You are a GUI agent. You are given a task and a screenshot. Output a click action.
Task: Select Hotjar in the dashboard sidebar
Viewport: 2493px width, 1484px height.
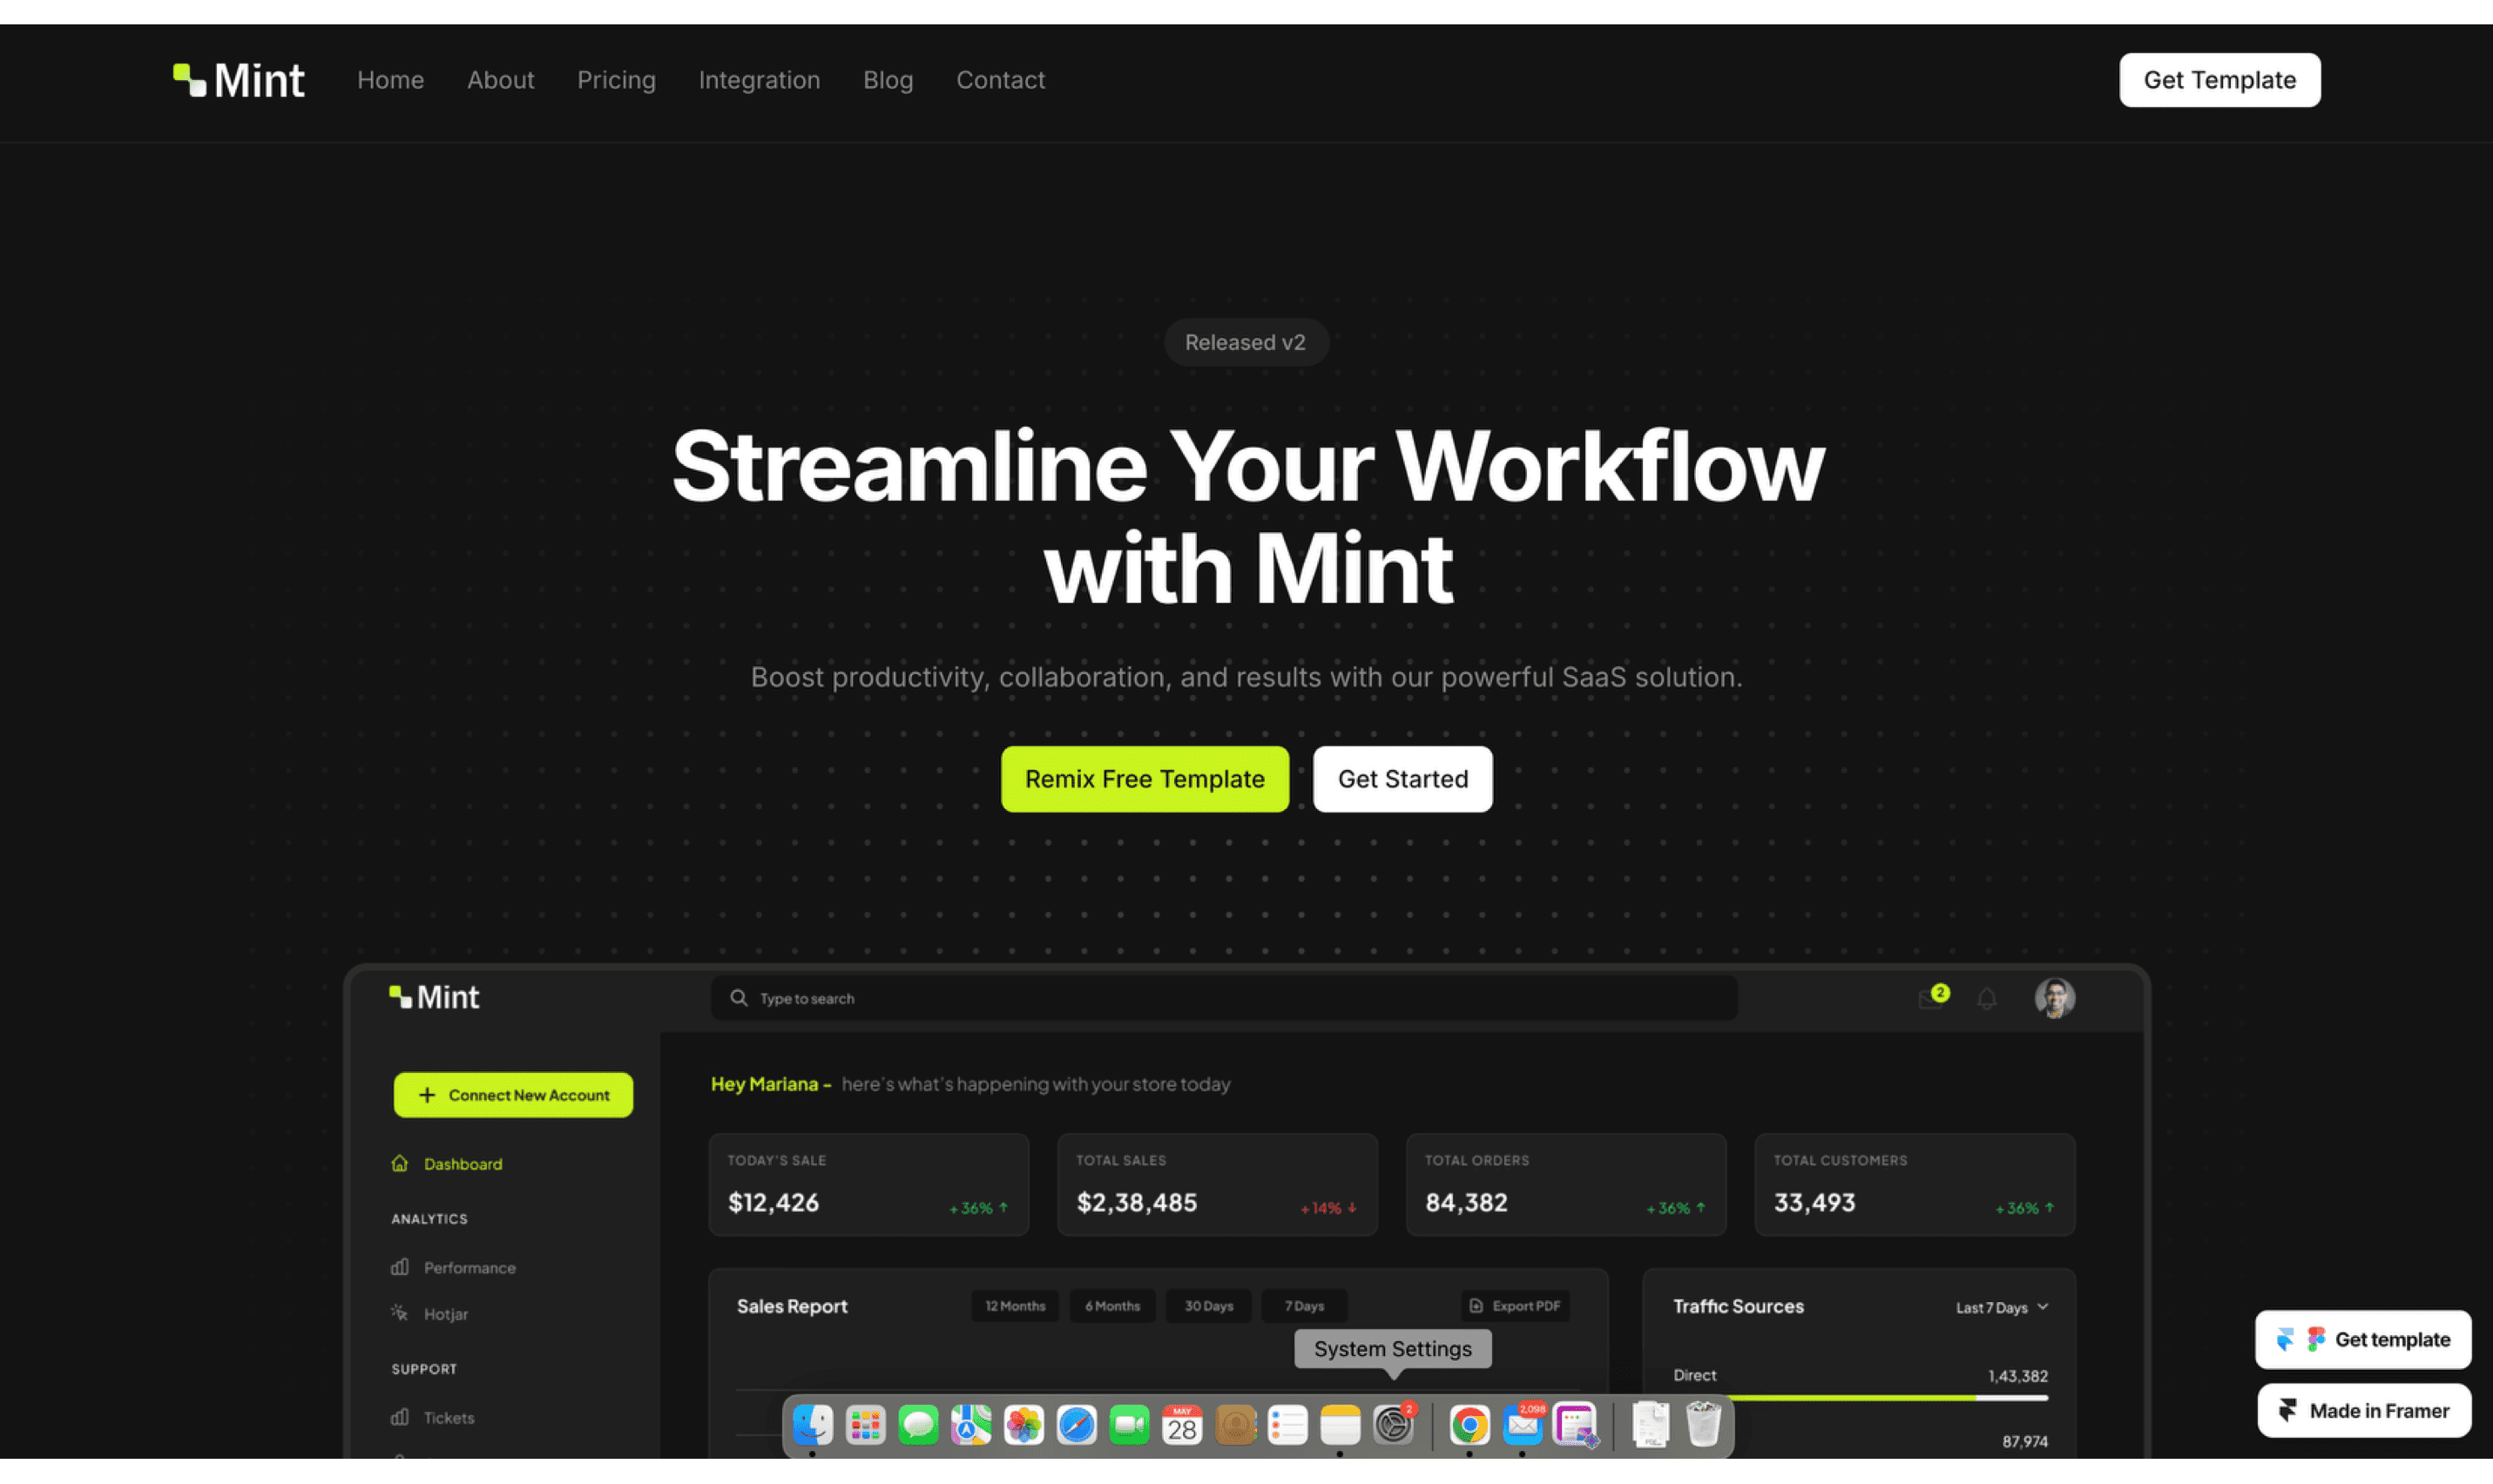[x=445, y=1314]
